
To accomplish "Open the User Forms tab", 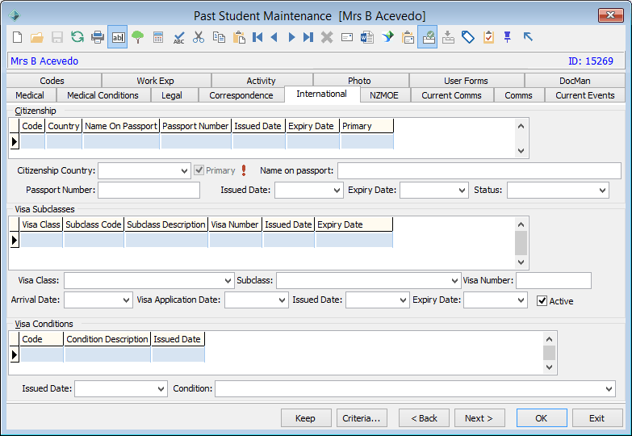I will [466, 80].
